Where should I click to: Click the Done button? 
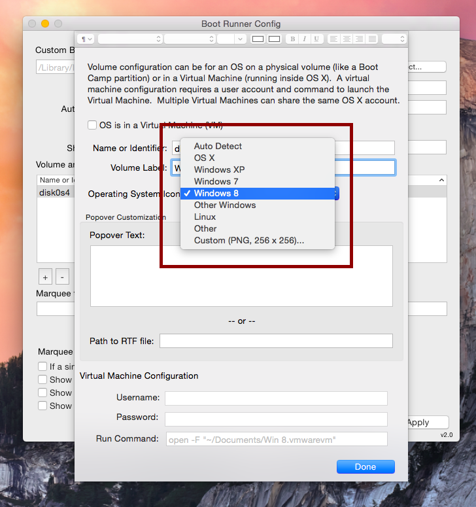pyautogui.click(x=365, y=466)
